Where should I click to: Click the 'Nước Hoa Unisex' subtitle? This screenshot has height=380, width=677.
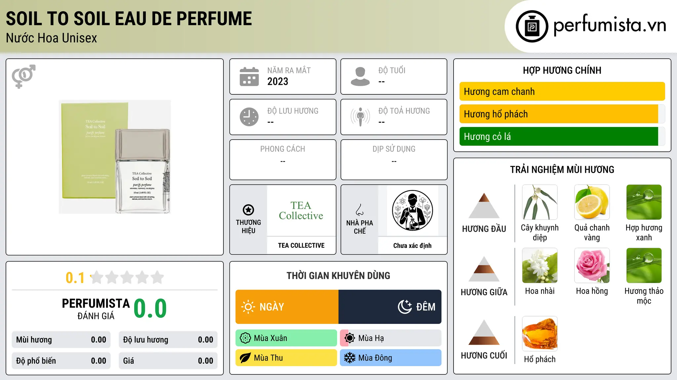52,38
